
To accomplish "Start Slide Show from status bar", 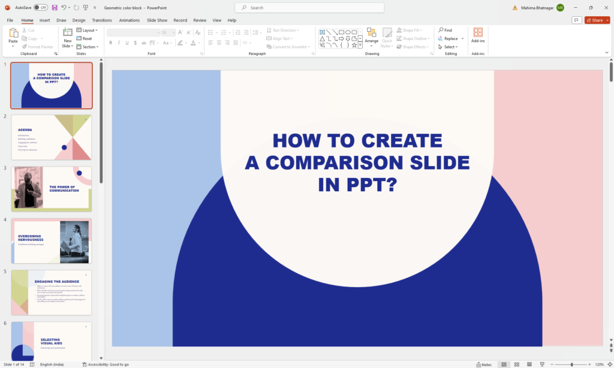I will [x=542, y=364].
